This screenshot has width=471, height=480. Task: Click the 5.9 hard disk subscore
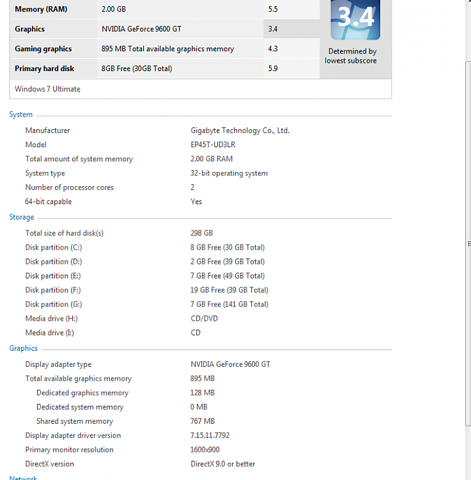click(273, 68)
